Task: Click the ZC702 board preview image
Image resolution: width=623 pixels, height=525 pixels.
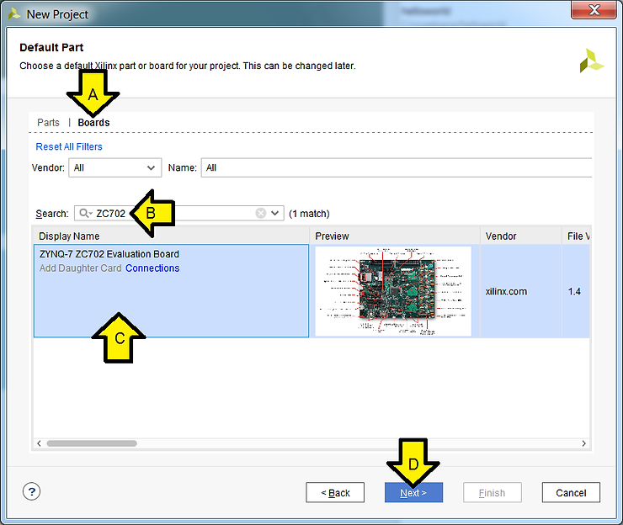Action: (393, 291)
